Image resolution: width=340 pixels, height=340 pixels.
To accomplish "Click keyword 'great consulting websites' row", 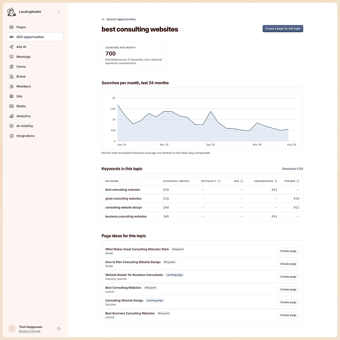I will click(x=202, y=198).
